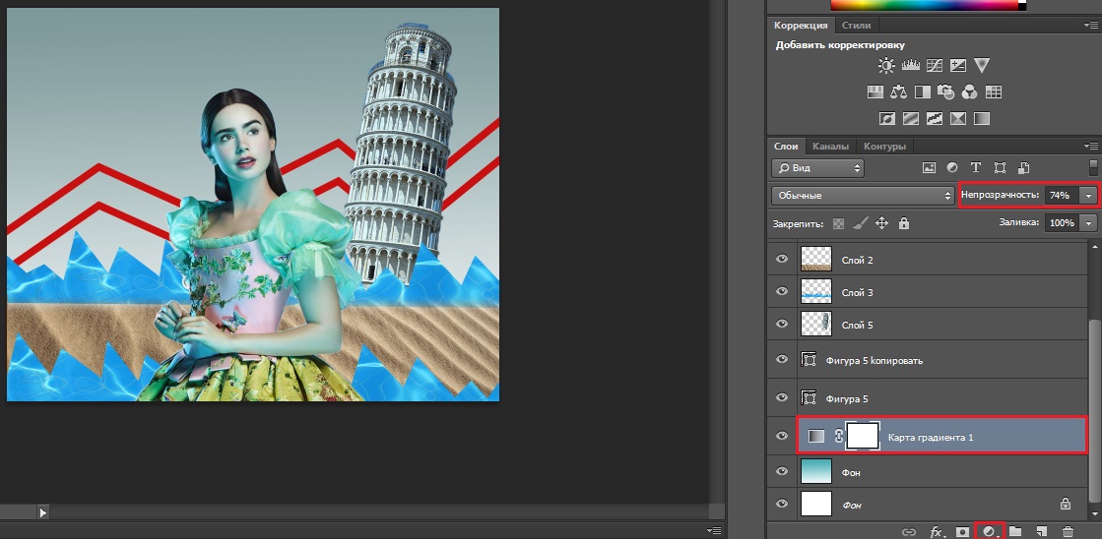This screenshot has width=1102, height=539.
Task: Open the fx layer style menu
Action: click(x=938, y=532)
